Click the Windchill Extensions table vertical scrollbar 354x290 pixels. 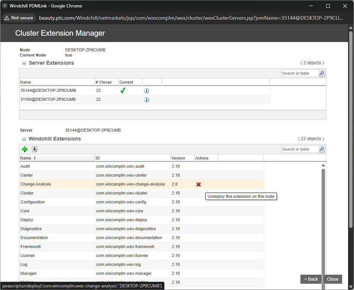pos(323,223)
